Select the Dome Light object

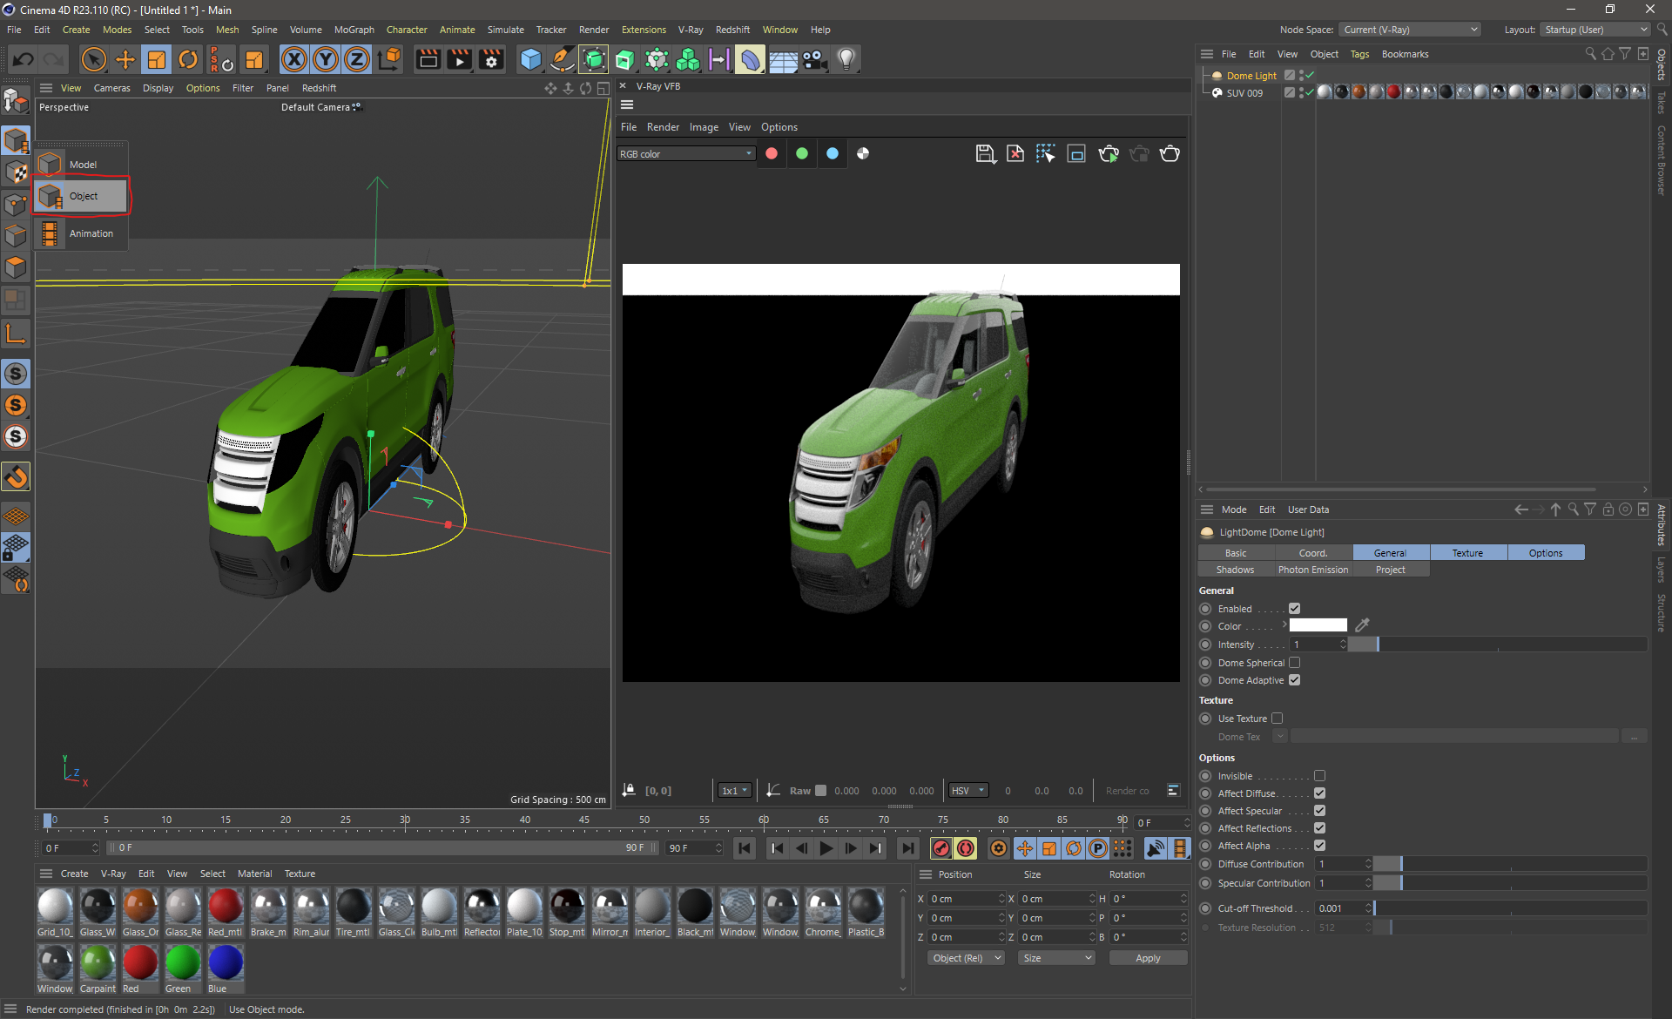pos(1251,76)
